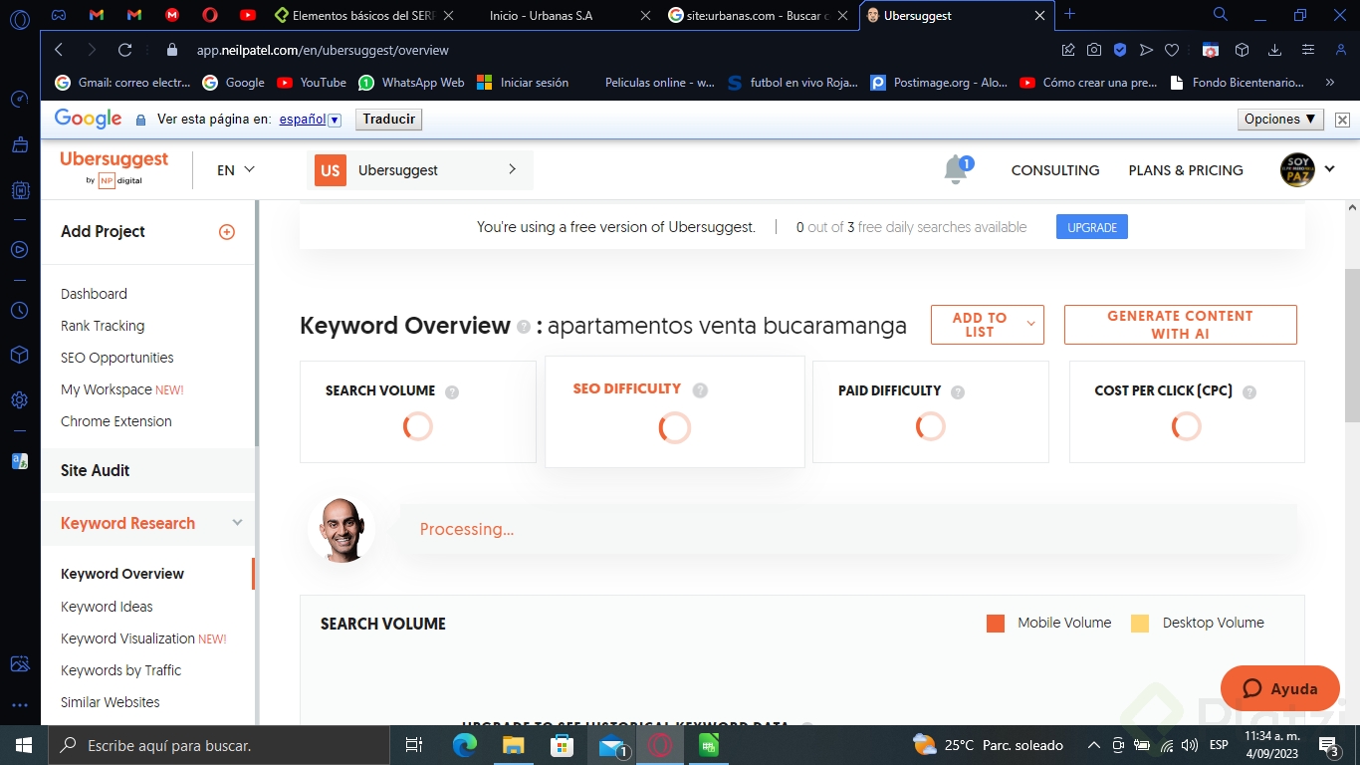Open Rank Tracking in the sidebar
Image resolution: width=1360 pixels, height=765 pixels.
(103, 326)
